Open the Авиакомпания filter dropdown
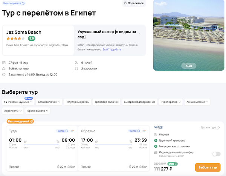The image size is (226, 176). pos(197,102)
